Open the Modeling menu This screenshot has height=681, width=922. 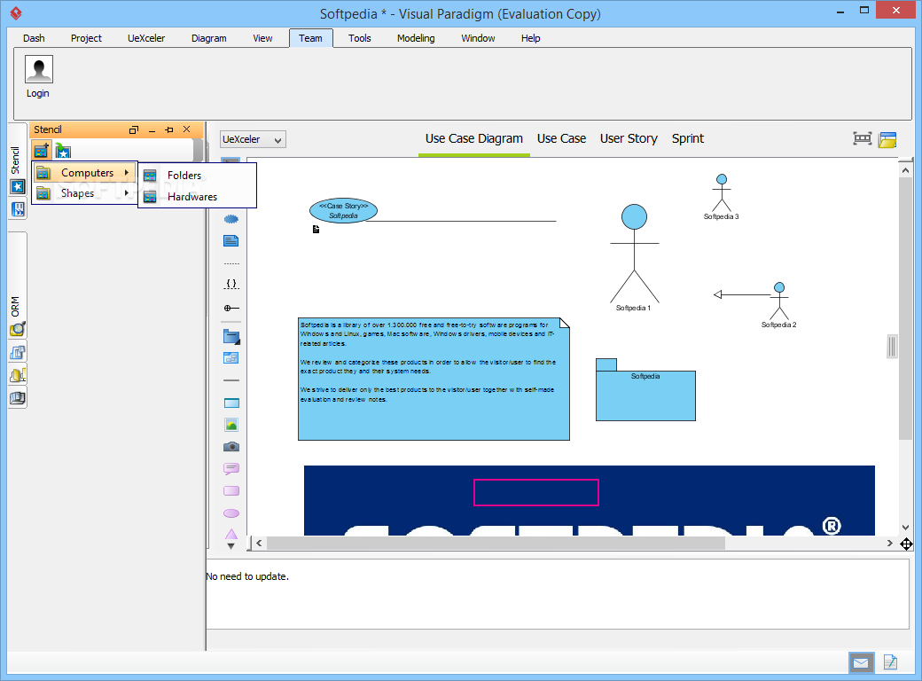(x=416, y=38)
